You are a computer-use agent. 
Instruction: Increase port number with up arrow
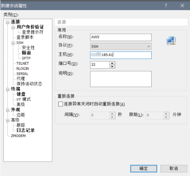[112, 63]
